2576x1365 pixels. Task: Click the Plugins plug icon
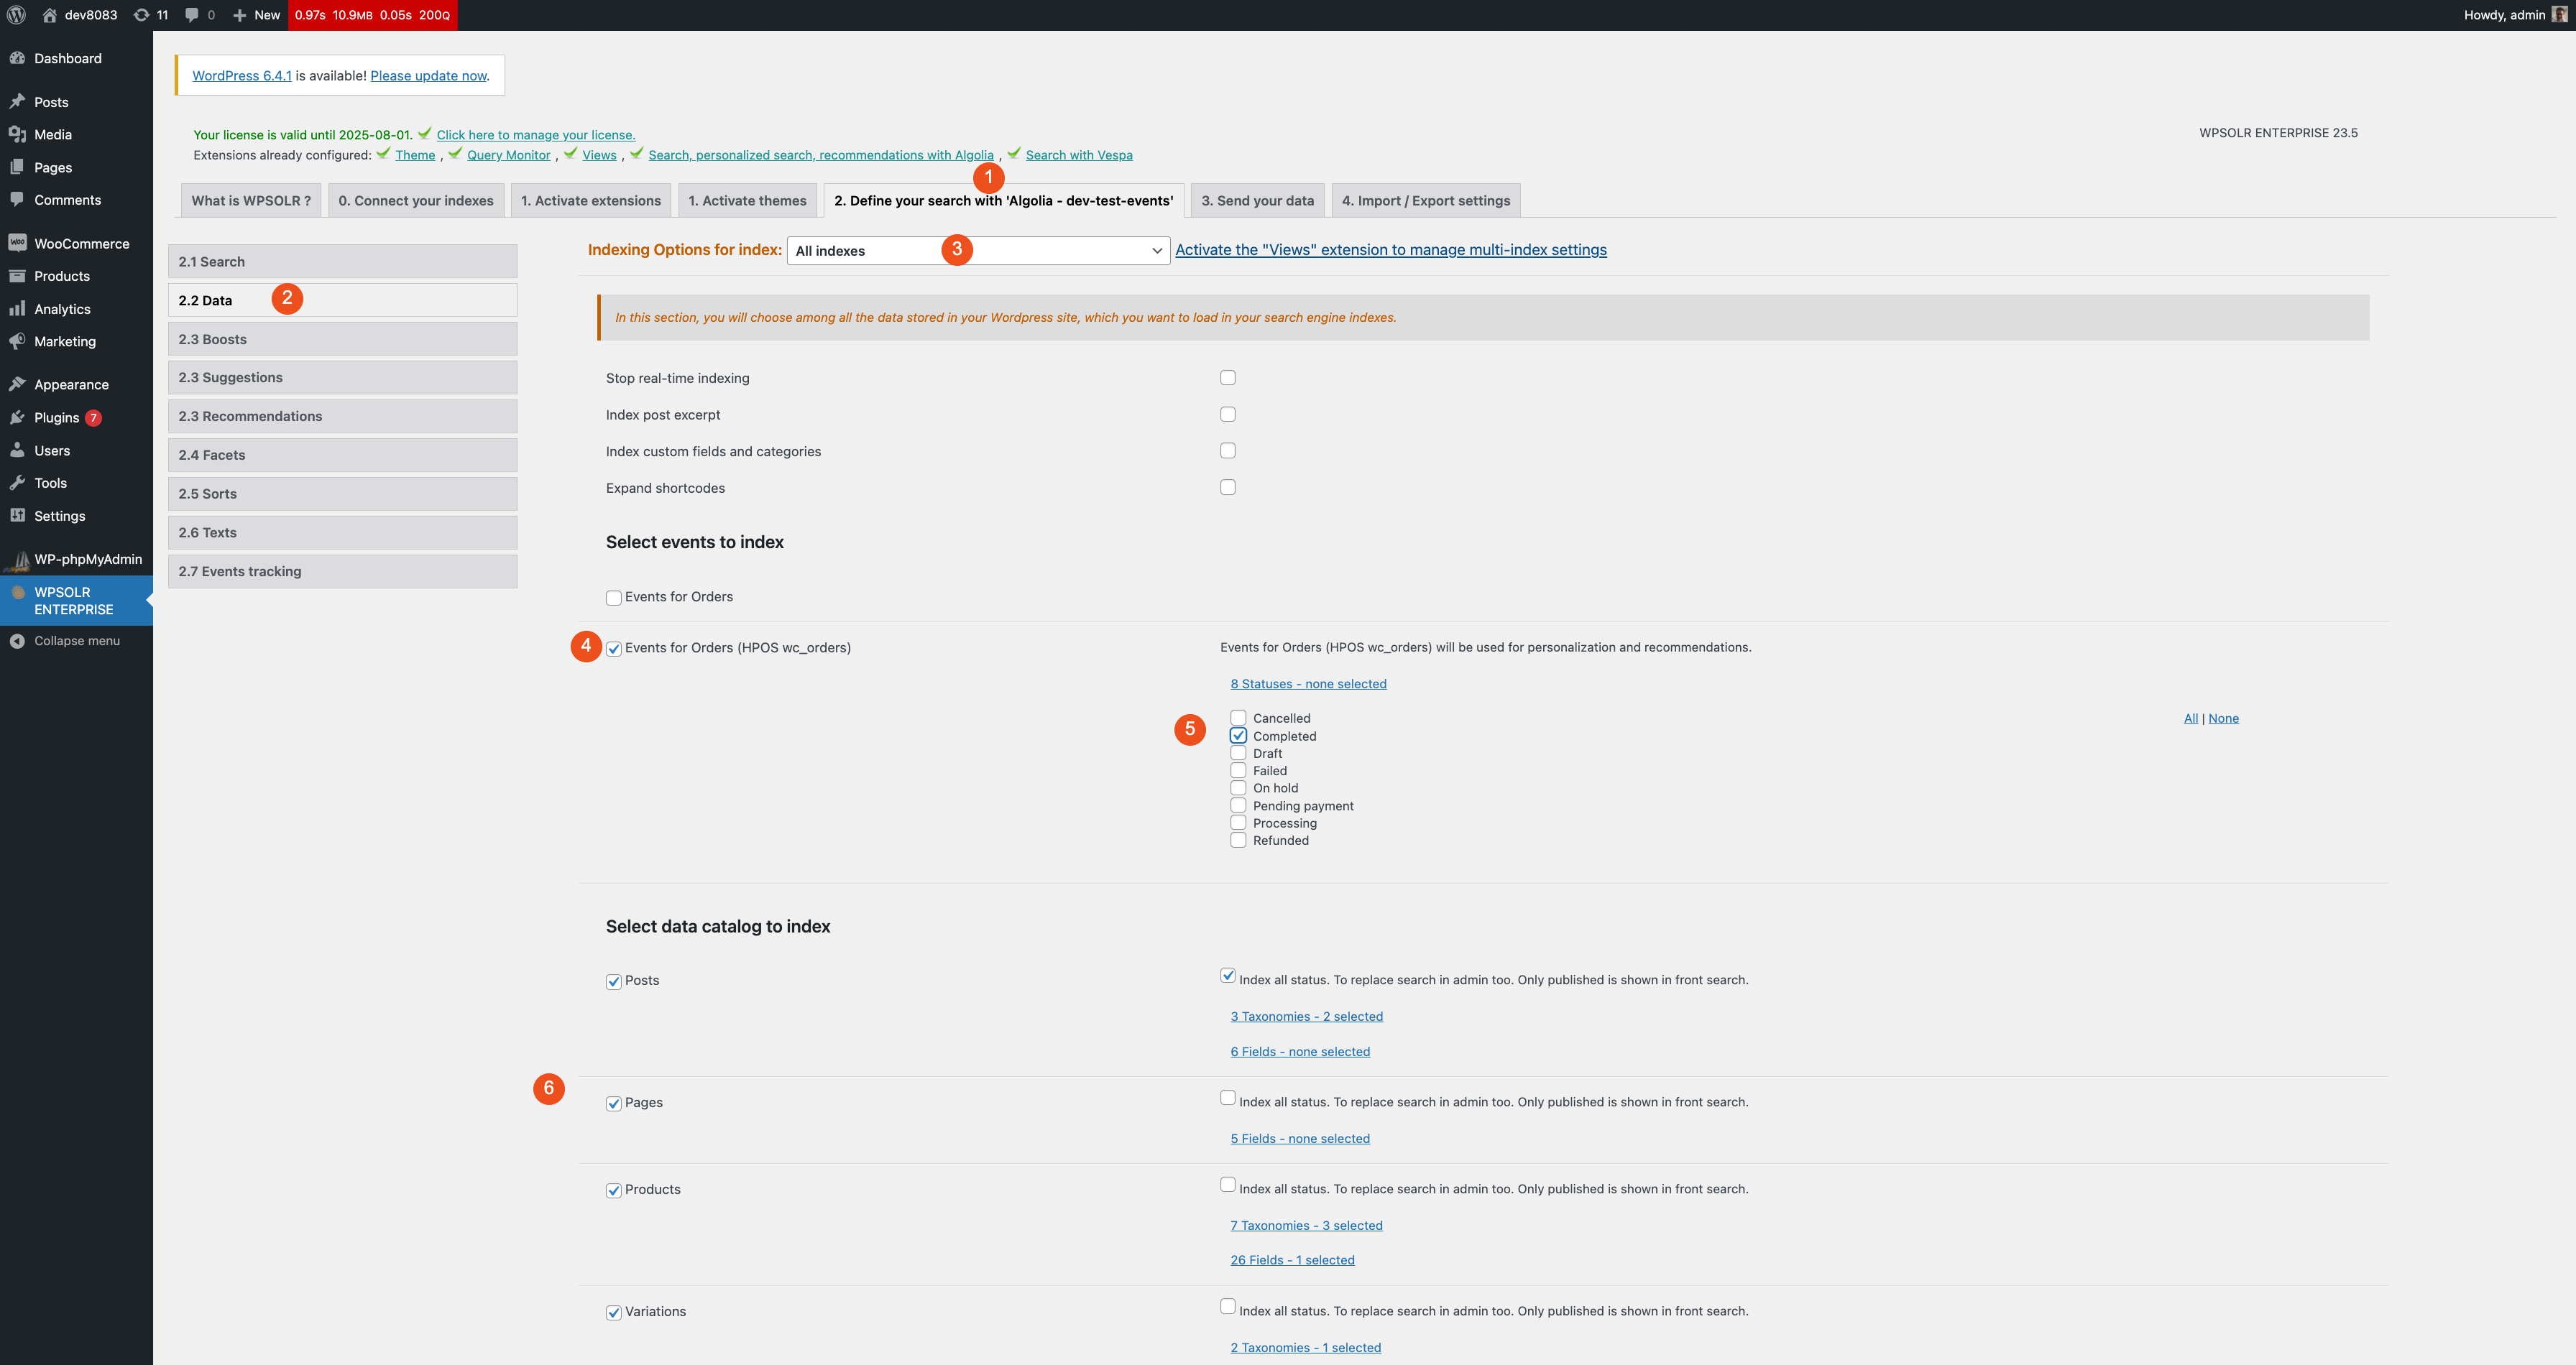pos(17,417)
